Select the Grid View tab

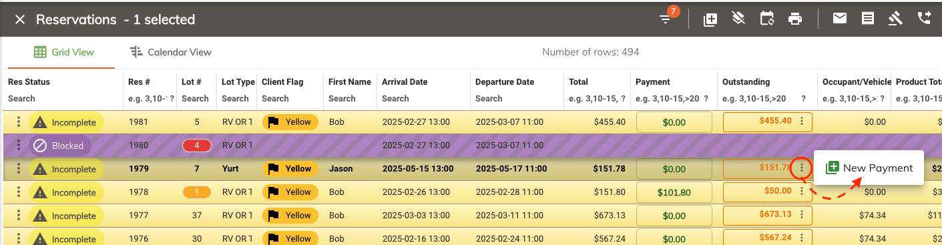click(64, 52)
